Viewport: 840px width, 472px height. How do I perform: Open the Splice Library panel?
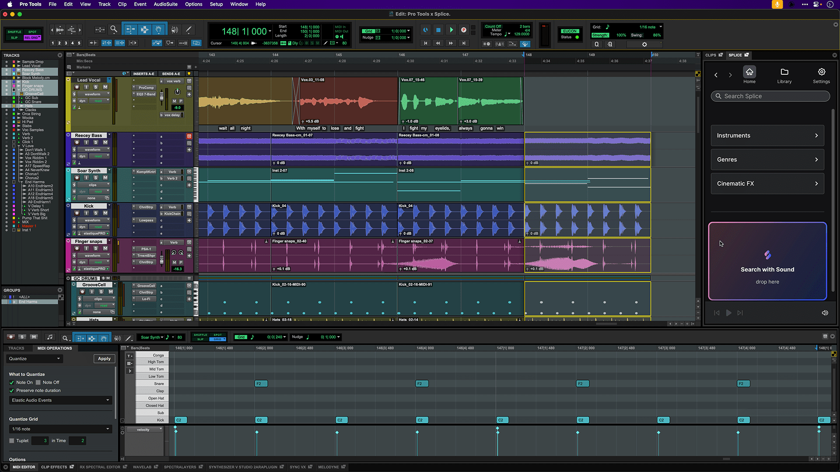click(784, 75)
